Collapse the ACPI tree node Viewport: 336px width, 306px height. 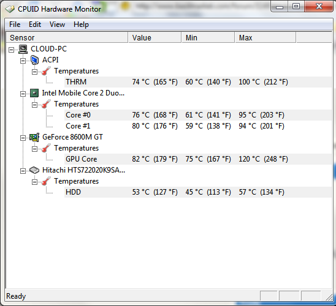pos(23,61)
